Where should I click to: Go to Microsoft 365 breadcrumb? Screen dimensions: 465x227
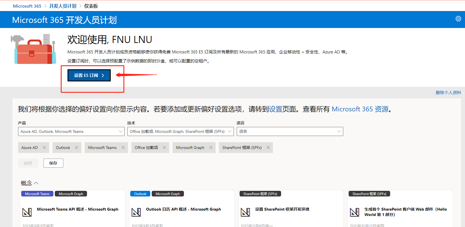click(27, 6)
